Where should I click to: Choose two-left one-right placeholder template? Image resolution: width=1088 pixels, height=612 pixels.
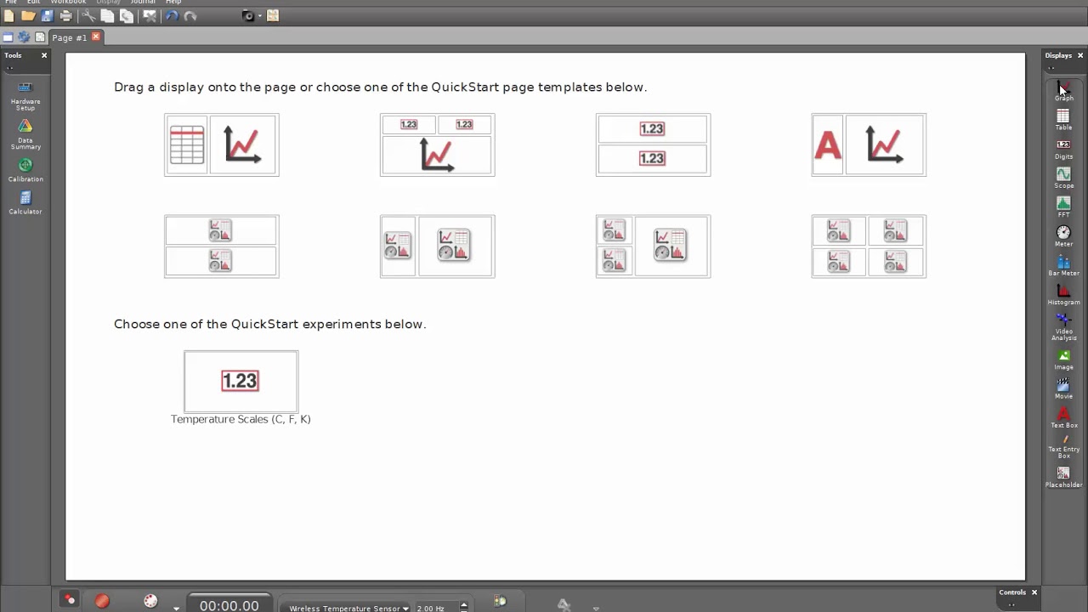click(x=653, y=246)
